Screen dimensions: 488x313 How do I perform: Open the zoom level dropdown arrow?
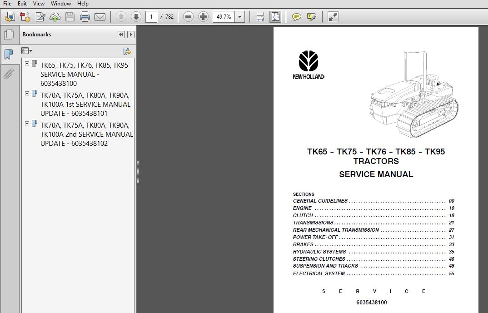tap(239, 17)
